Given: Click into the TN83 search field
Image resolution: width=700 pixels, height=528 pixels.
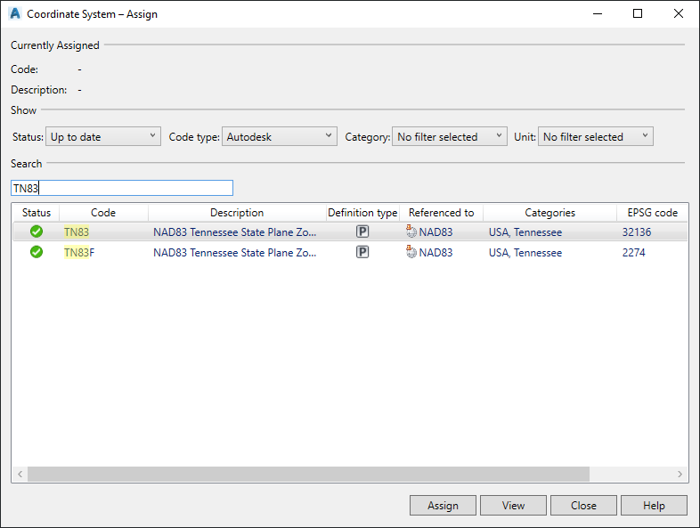Looking at the screenshot, I should [121, 188].
